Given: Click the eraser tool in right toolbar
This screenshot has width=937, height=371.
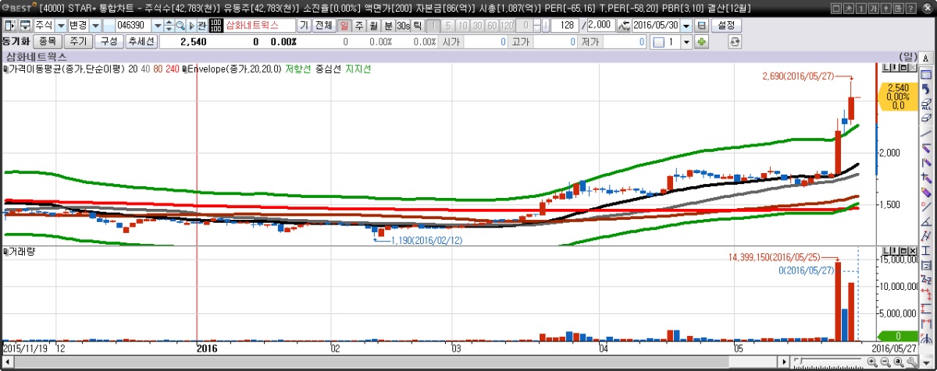Looking at the screenshot, I should [x=926, y=118].
